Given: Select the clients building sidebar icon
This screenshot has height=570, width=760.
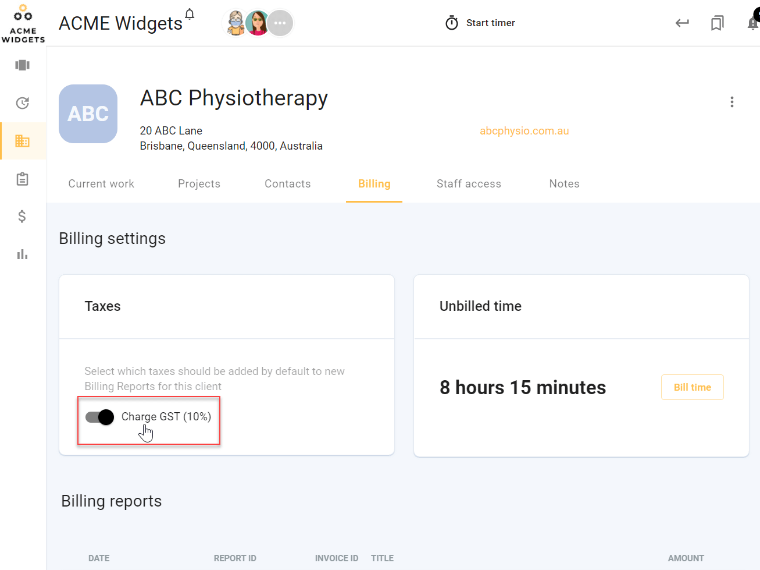Looking at the screenshot, I should pos(23,141).
